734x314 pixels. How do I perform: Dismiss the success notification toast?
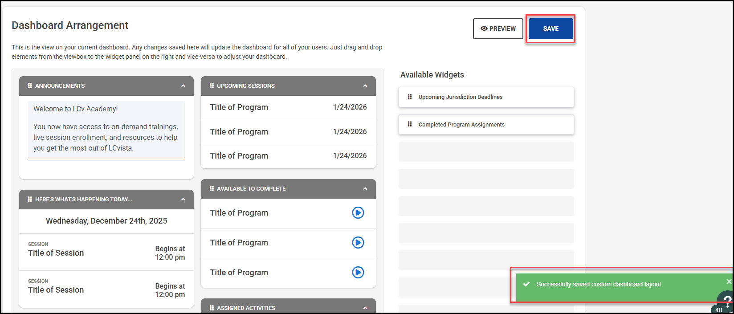729,281
